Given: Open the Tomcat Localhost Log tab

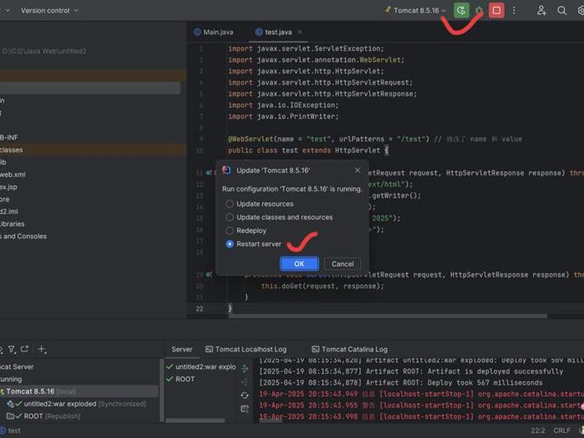Looking at the screenshot, I should pos(246,350).
